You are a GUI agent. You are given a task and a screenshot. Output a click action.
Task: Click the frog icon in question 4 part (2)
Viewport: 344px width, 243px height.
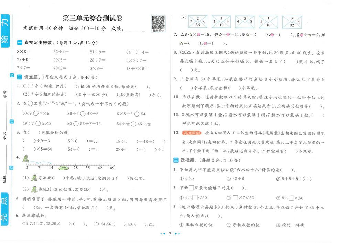(34, 189)
